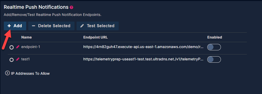The height and width of the screenshot is (94, 262).
Task: Click the amazonaws endpoint URL text
Action: coord(143,47)
